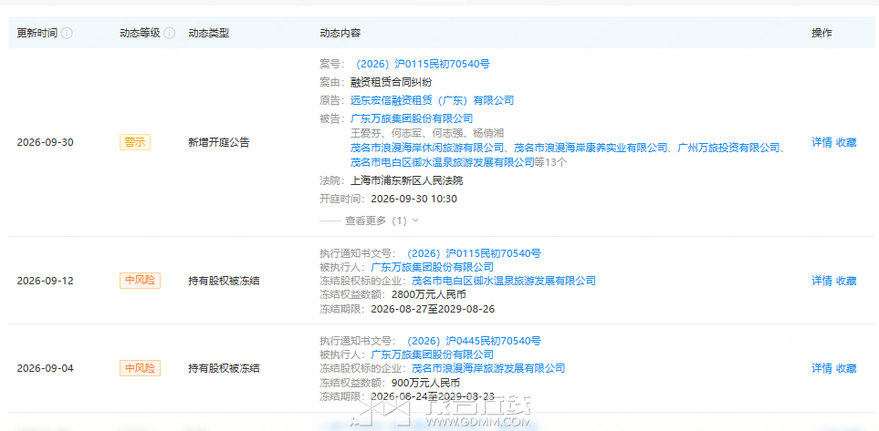The width and height of the screenshot is (879, 431).
Task: Click 详情 for 2026-09-04 row
Action: (821, 368)
